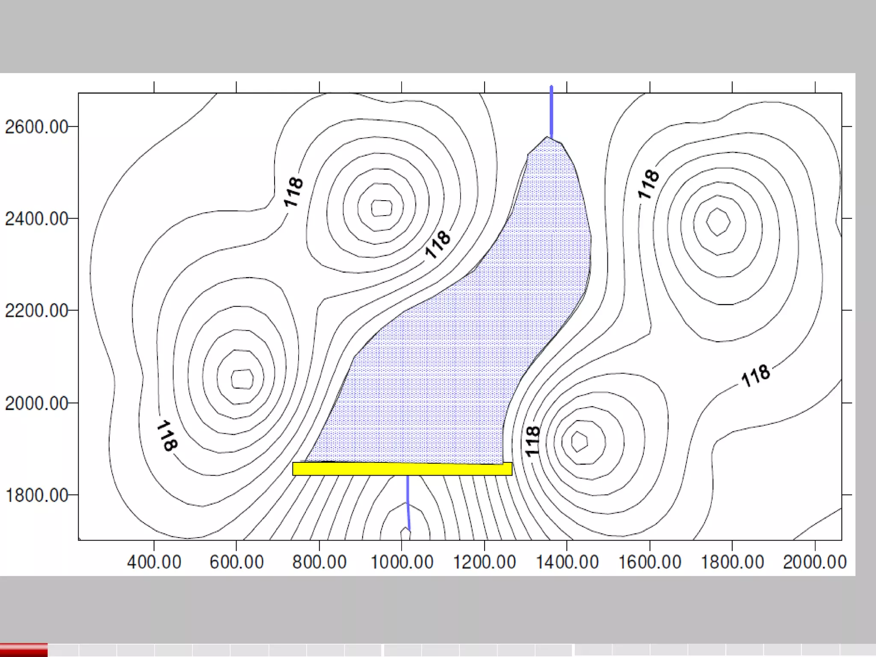Click the 2400.00 y-axis label
Viewport: 876px width, 657px height.
36,219
